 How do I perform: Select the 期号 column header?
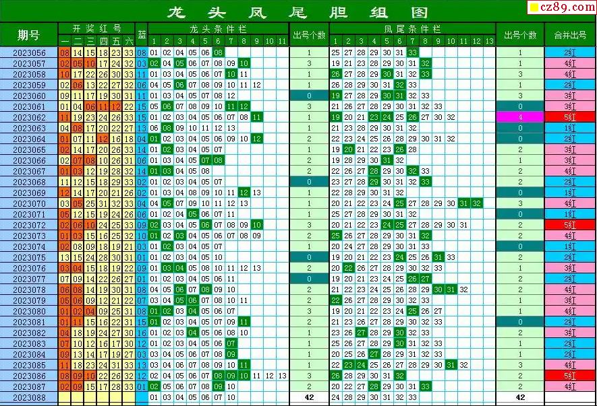tap(29, 34)
